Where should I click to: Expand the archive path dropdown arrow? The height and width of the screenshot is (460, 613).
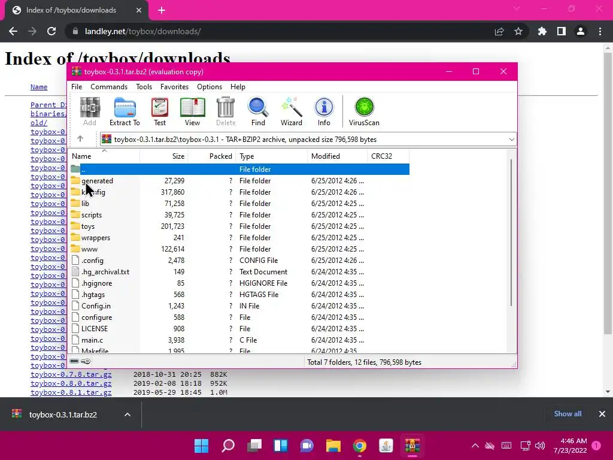tap(511, 139)
